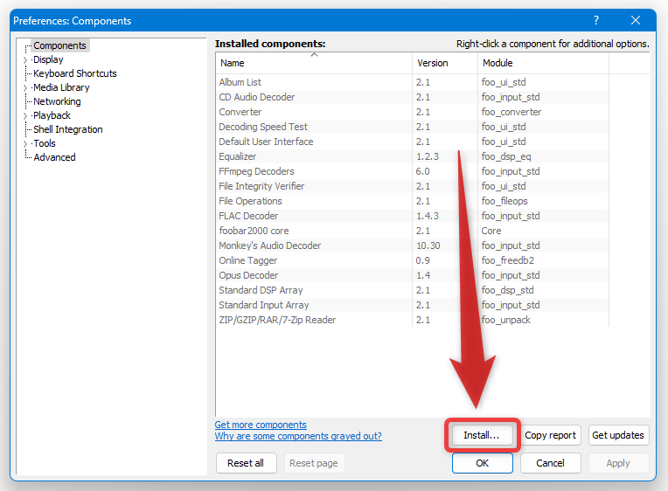Open Shell Integration preferences page
The image size is (668, 491).
68,129
